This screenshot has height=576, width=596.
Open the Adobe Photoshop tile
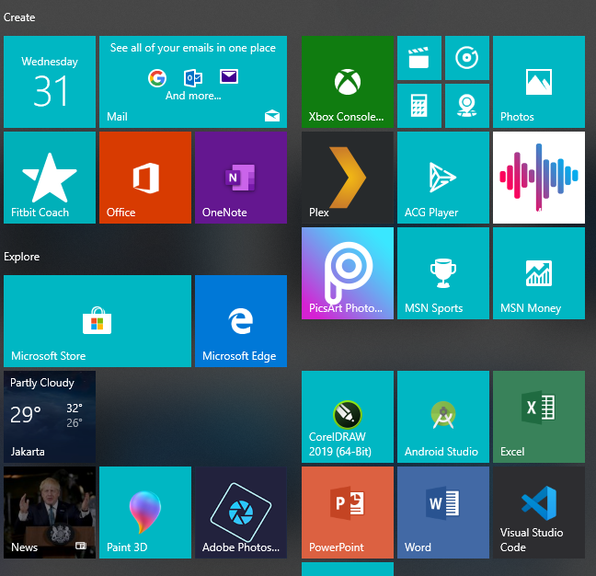tap(241, 513)
